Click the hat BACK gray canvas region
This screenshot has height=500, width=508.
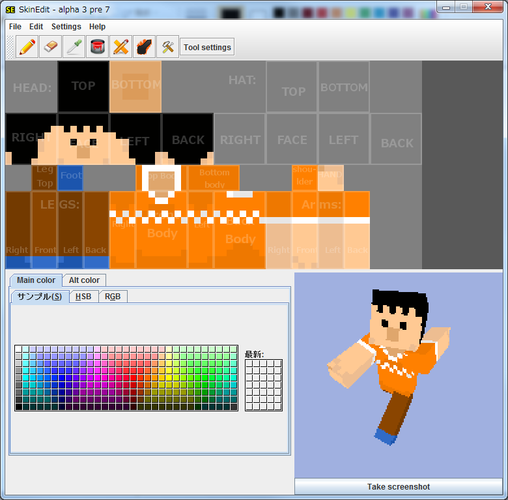pos(396,139)
